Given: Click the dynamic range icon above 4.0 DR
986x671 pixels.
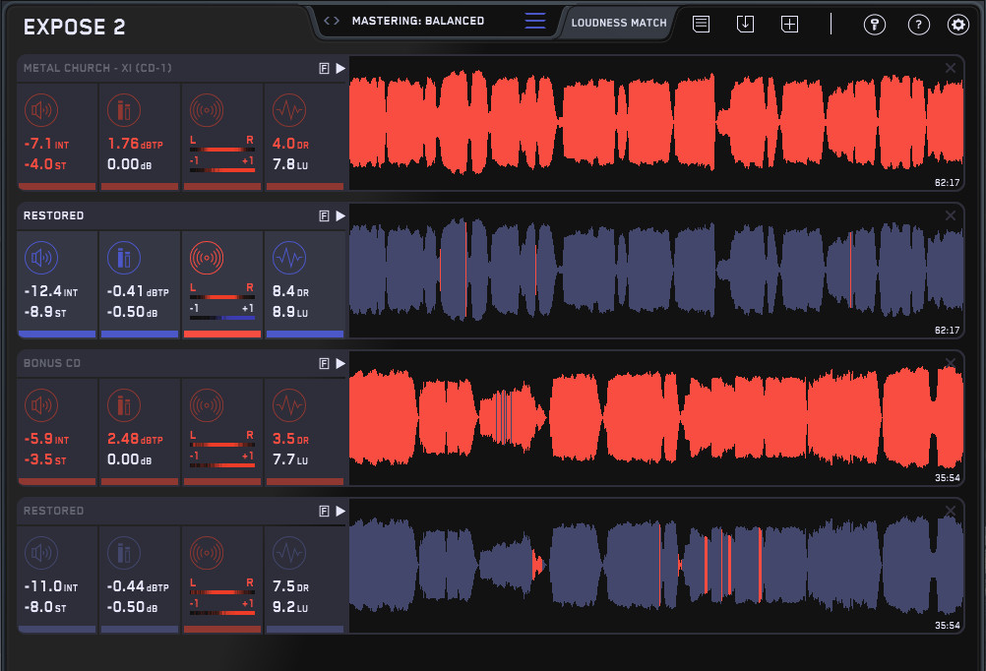Looking at the screenshot, I should coord(289,110).
